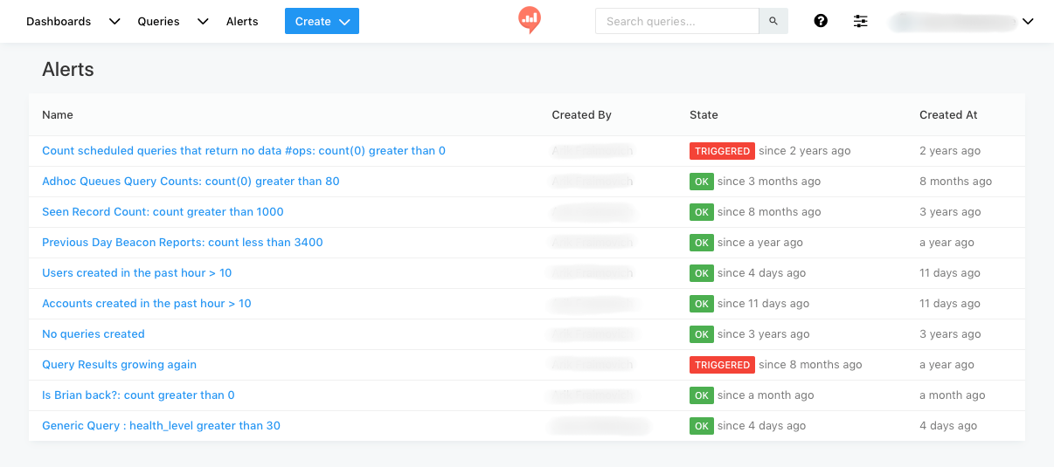The image size is (1054, 467).
Task: Open the settings sliders icon
Action: tap(861, 21)
